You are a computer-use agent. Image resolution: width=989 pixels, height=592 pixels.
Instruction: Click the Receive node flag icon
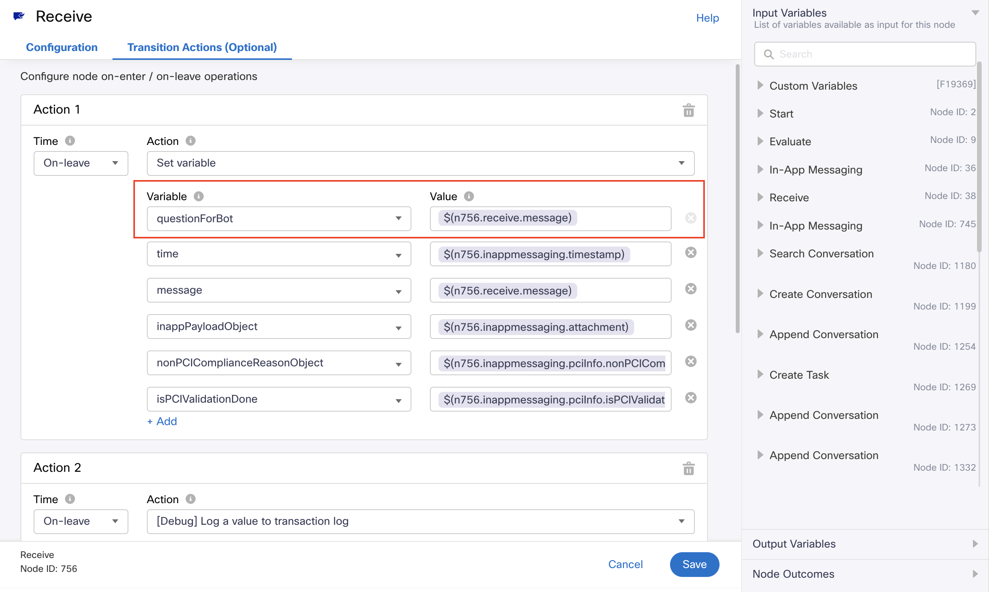pos(19,16)
